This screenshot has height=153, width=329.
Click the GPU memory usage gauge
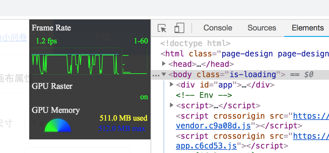58,125
